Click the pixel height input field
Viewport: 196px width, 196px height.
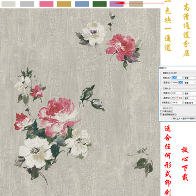[x=177, y=82]
